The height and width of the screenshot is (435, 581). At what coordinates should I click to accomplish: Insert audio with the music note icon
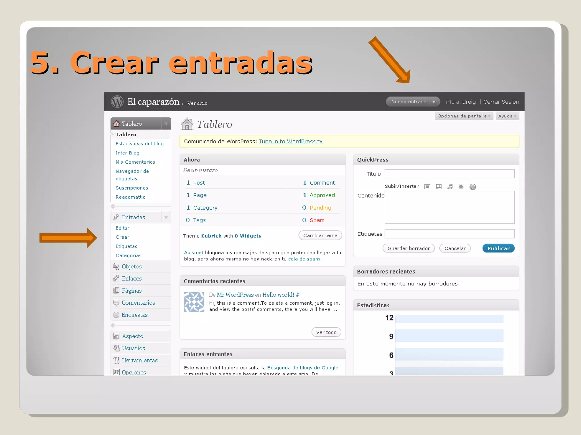(x=450, y=186)
